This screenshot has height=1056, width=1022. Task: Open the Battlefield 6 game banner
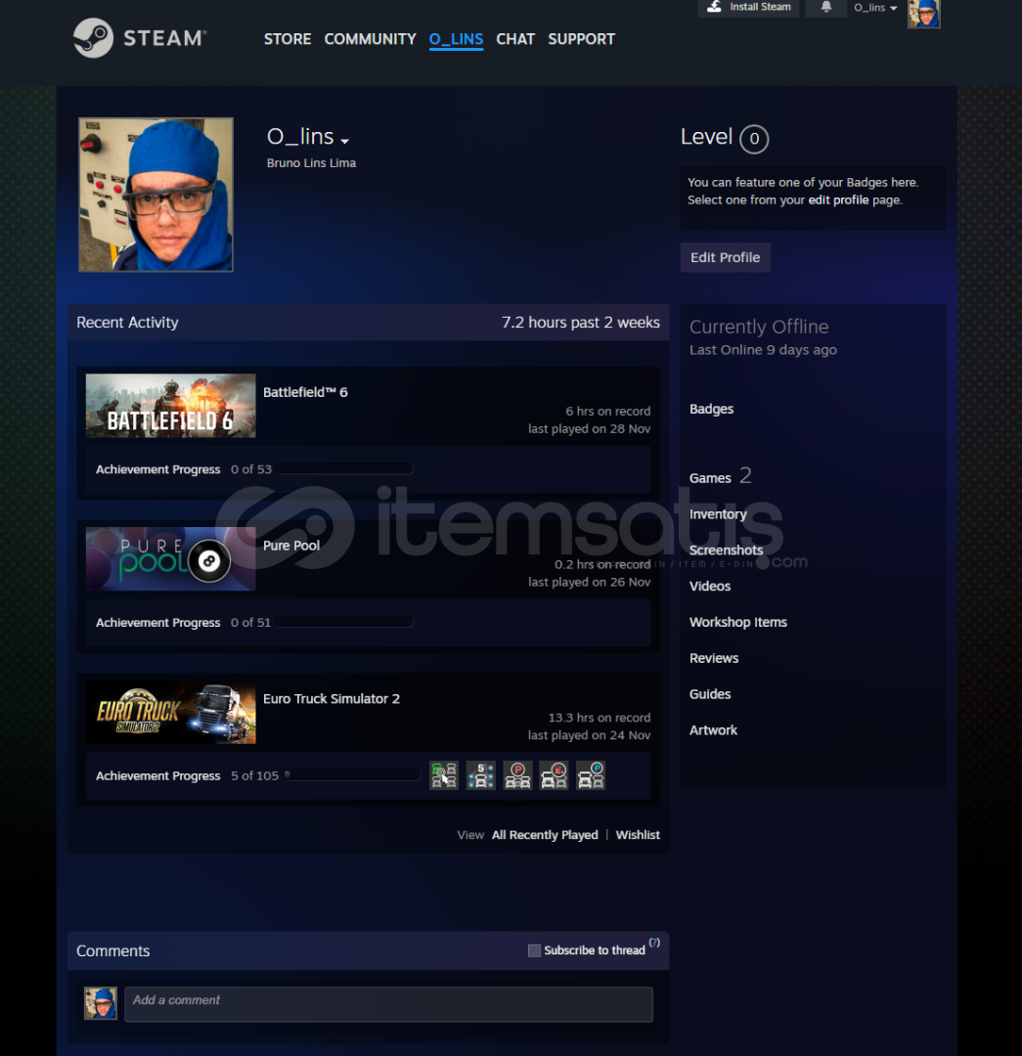[x=170, y=406]
